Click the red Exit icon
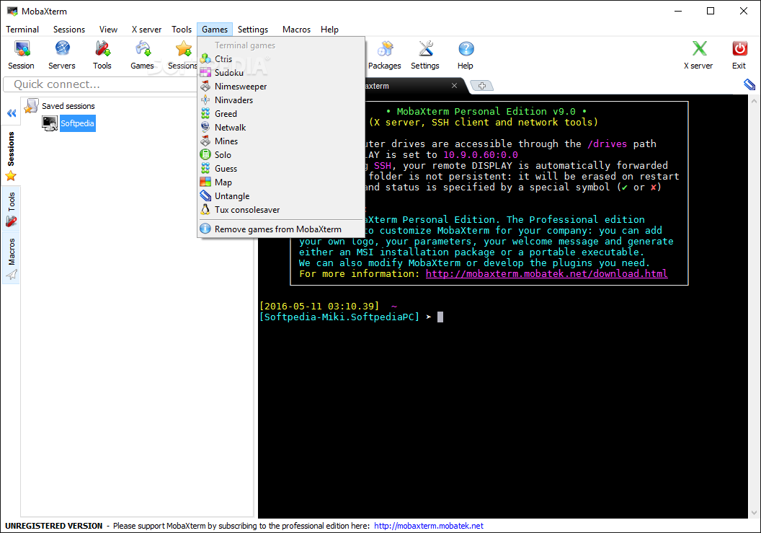Screen dimensions: 761x533 pos(739,49)
